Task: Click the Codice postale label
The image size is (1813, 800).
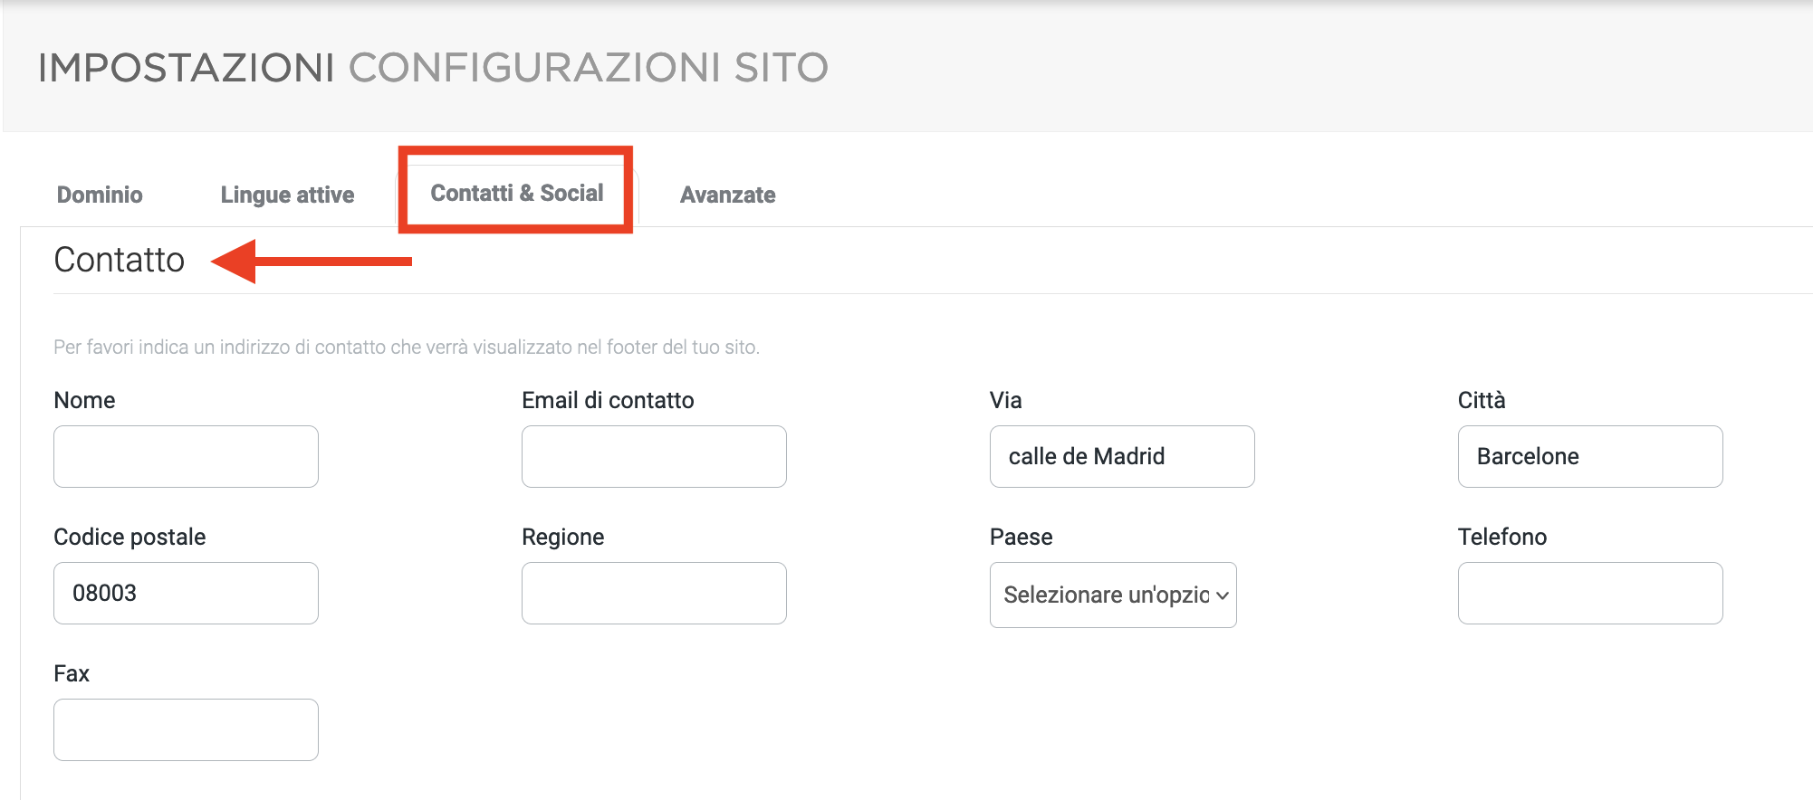Action: [129, 537]
